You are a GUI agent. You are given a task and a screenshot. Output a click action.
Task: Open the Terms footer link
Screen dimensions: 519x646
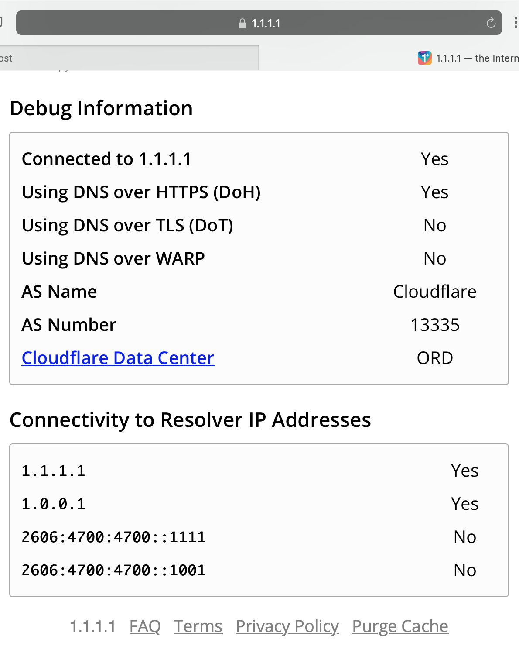[198, 626]
